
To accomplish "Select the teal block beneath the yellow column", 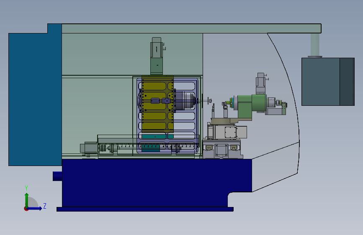I will (x=157, y=136).
